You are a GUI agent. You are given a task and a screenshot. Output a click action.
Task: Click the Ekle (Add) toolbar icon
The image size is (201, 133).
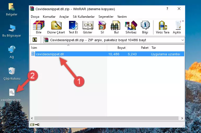(x=39, y=27)
